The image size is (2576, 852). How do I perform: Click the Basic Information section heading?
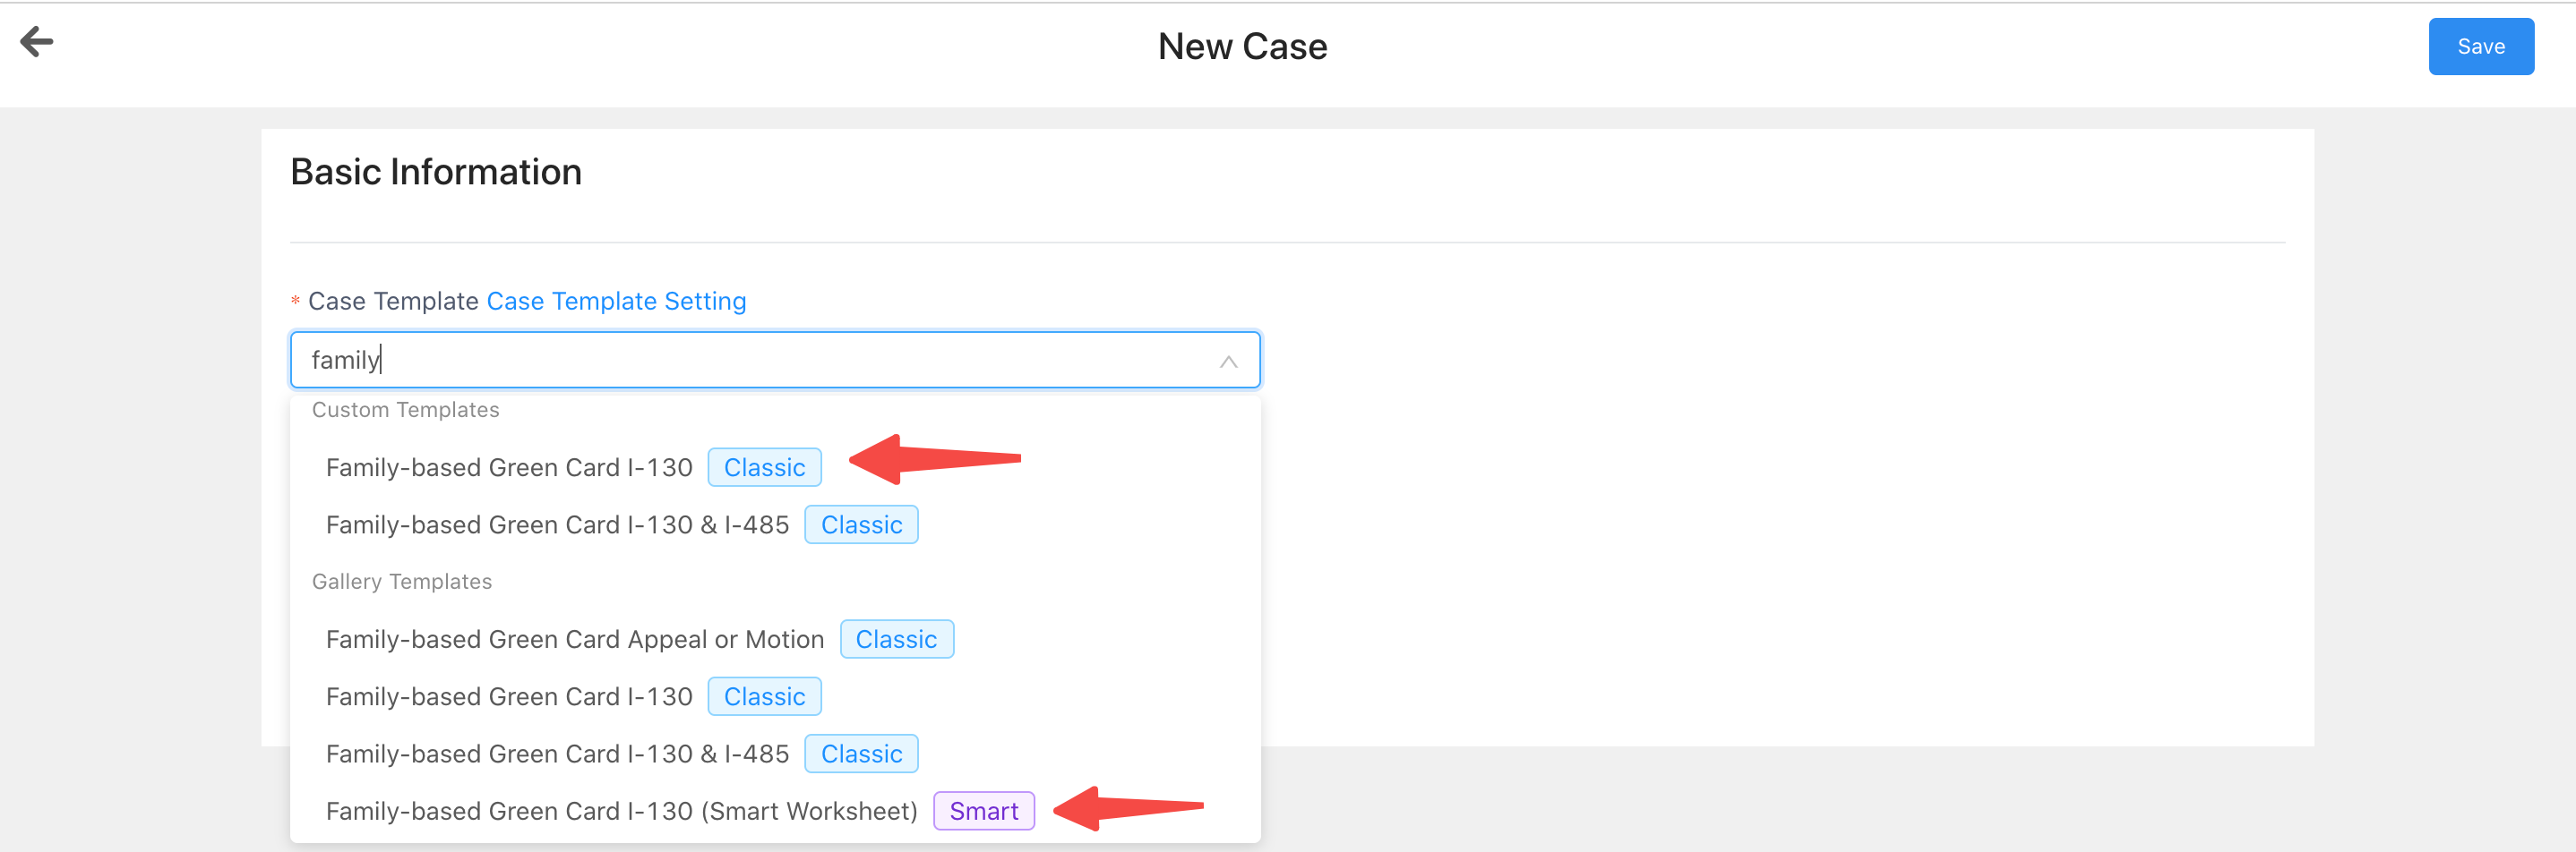[x=436, y=172]
